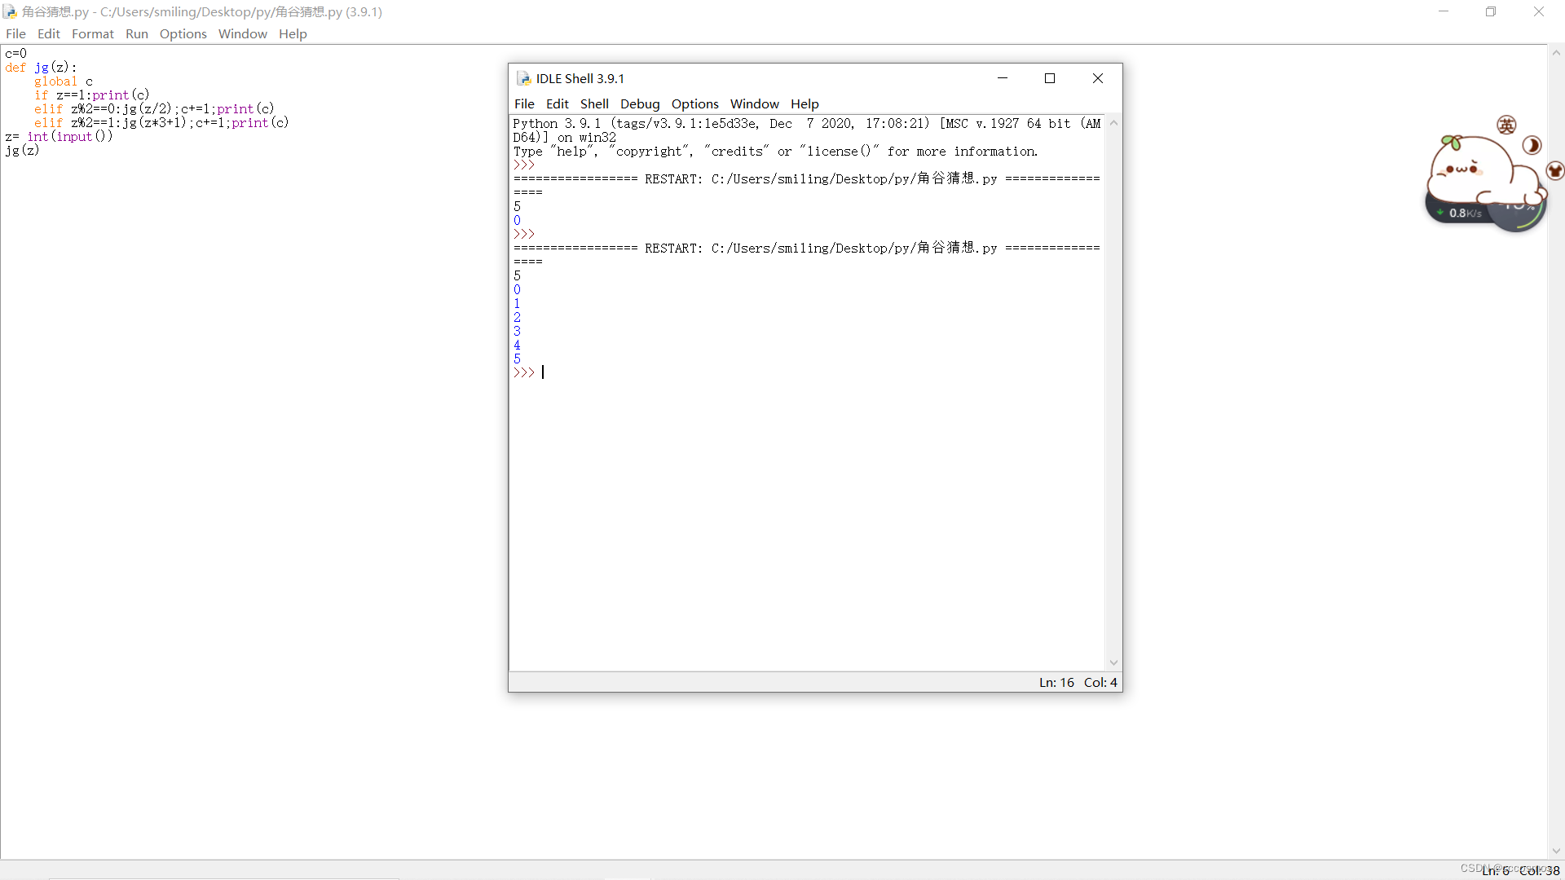Screen dimensions: 1565x880
Task: Click the 'def jg(z):' code line
Action: [41, 68]
